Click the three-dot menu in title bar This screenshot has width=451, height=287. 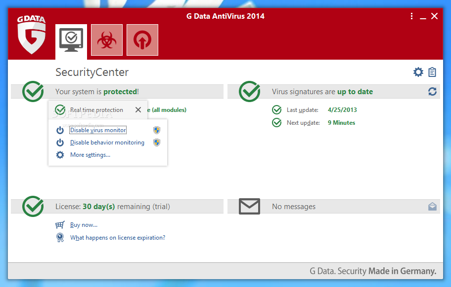coord(411,16)
